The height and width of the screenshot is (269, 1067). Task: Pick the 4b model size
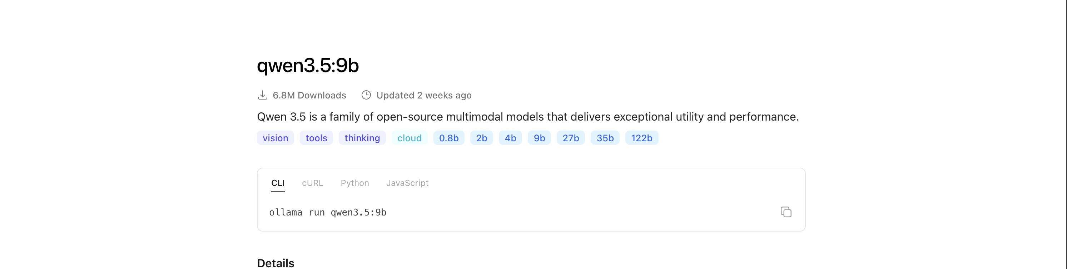[x=510, y=138]
